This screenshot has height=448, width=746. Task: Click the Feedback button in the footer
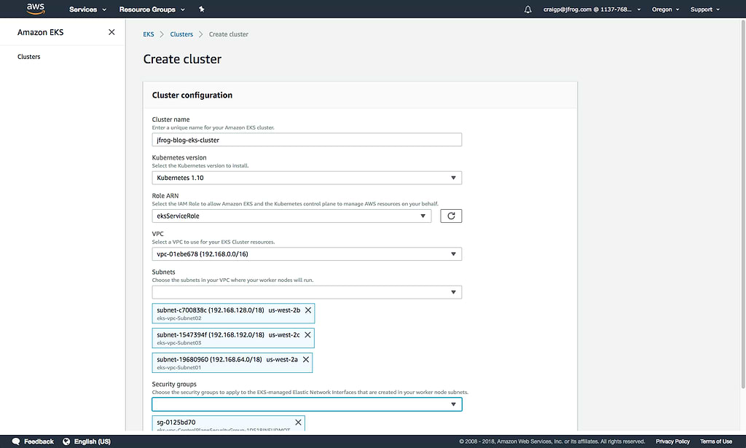(x=33, y=441)
